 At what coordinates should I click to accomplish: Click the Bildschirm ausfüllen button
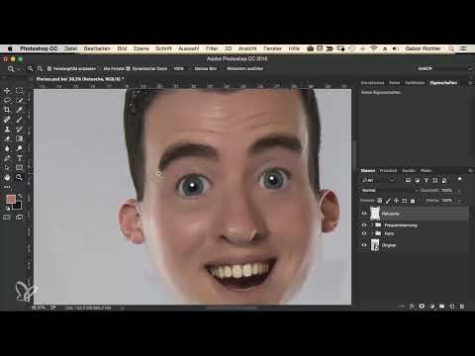pos(245,68)
